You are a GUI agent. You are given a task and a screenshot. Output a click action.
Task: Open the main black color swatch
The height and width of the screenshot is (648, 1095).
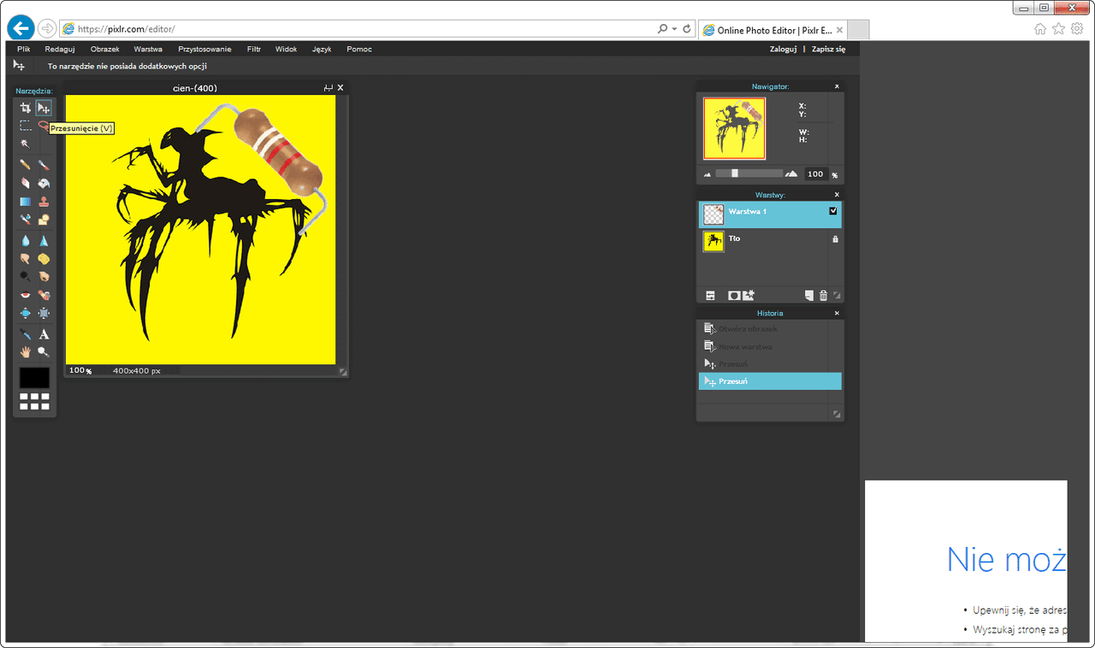coord(34,378)
